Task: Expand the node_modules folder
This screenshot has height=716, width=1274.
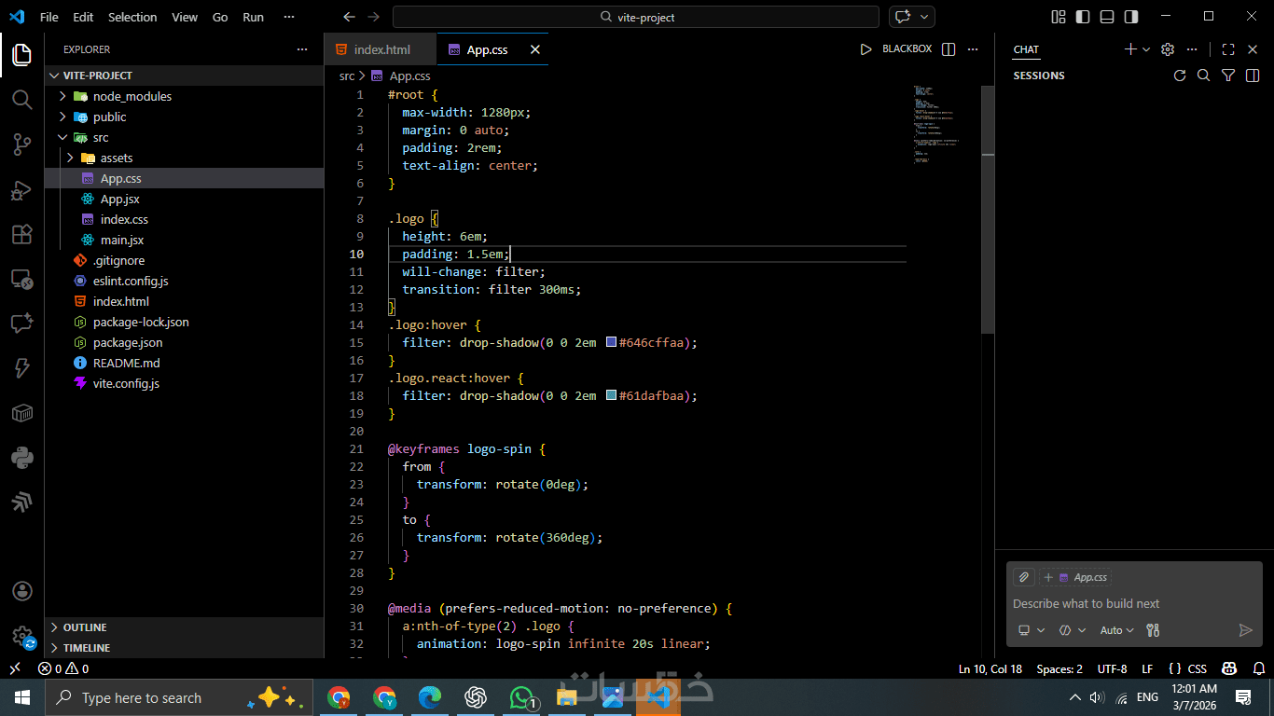Action: [132, 96]
